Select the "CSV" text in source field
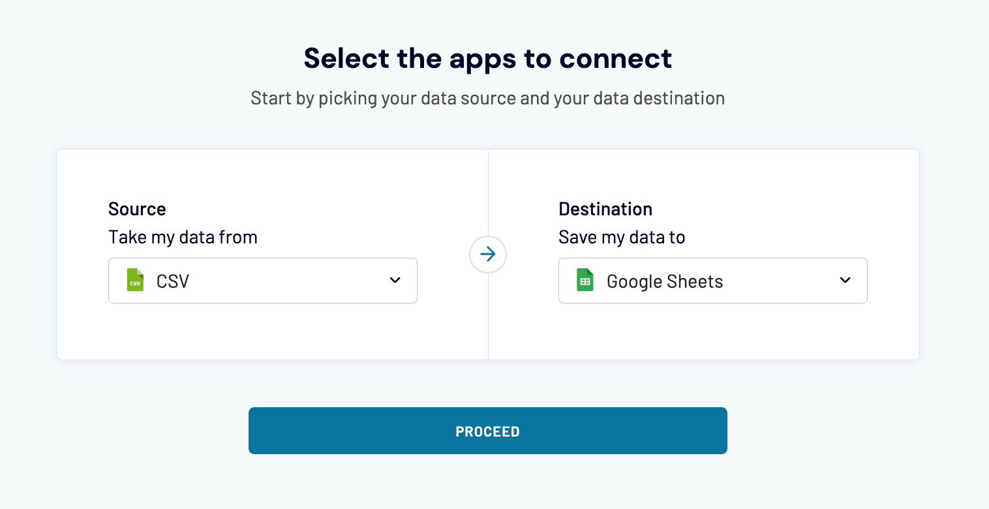The height and width of the screenshot is (509, 989). tap(173, 281)
